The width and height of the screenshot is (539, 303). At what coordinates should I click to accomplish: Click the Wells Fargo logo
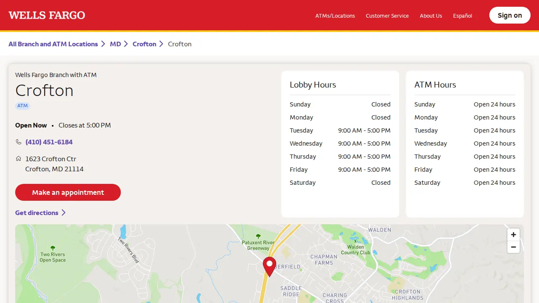pos(47,16)
